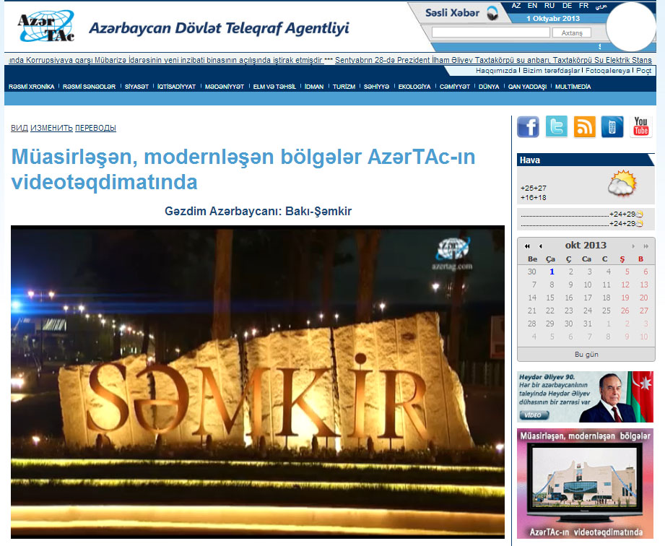Click the Səsli Xəbər headphones icon

tap(492, 13)
